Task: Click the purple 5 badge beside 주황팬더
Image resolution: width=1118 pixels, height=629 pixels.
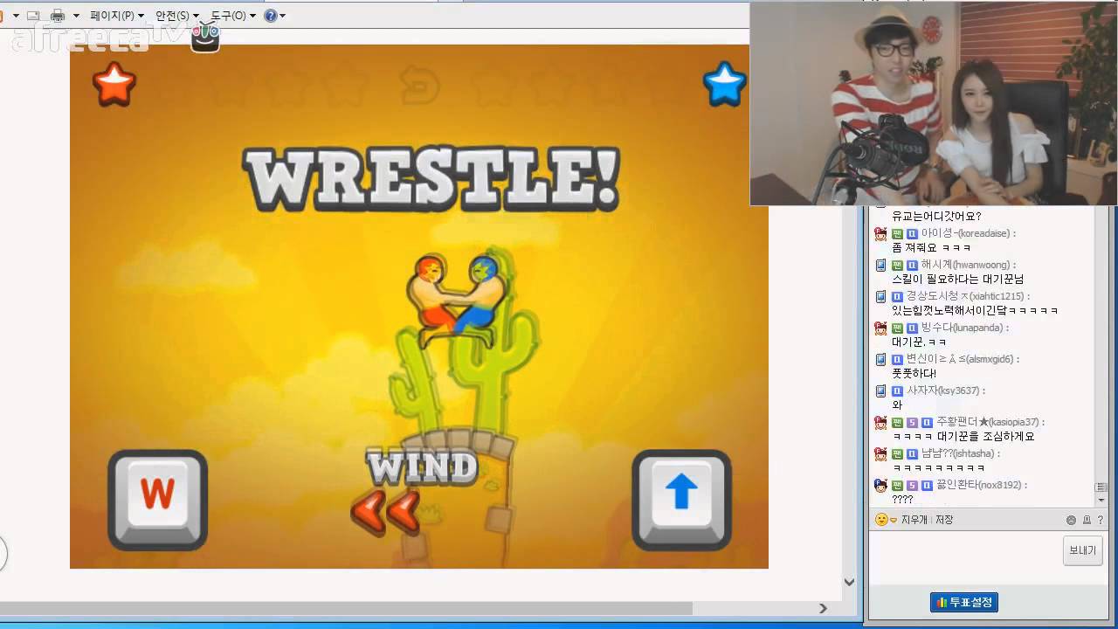Action: coord(912,423)
